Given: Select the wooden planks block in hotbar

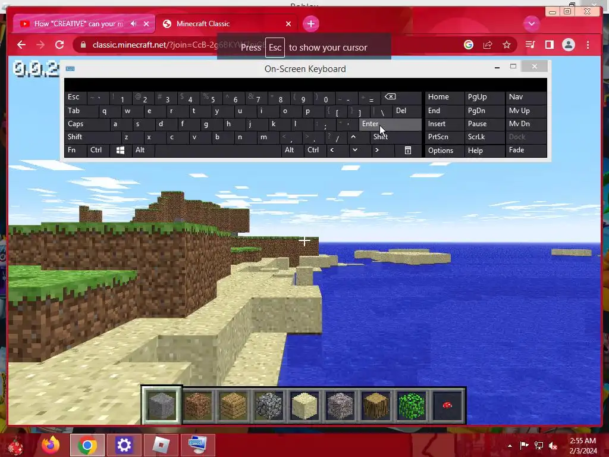Looking at the screenshot, I should pyautogui.click(x=233, y=405).
